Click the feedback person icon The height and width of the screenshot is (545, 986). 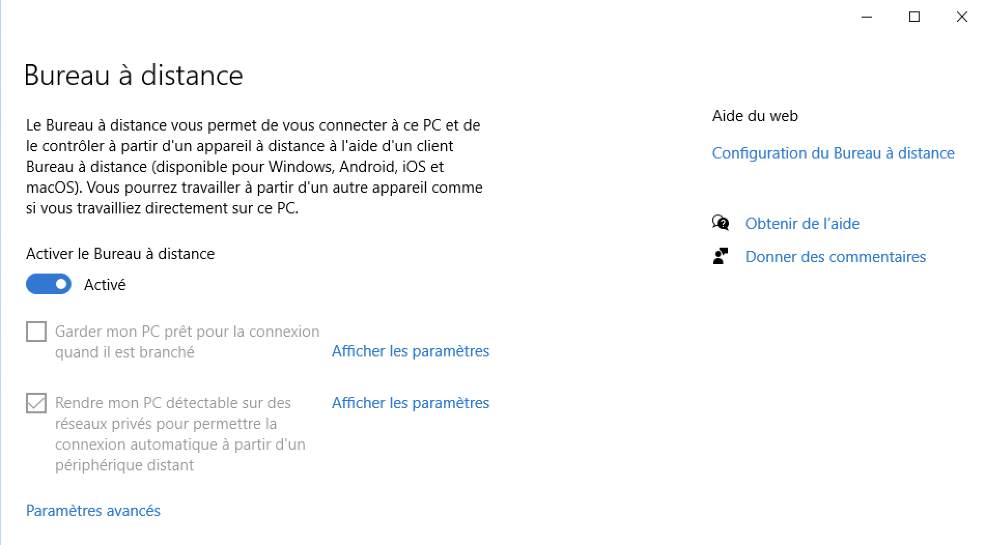720,256
